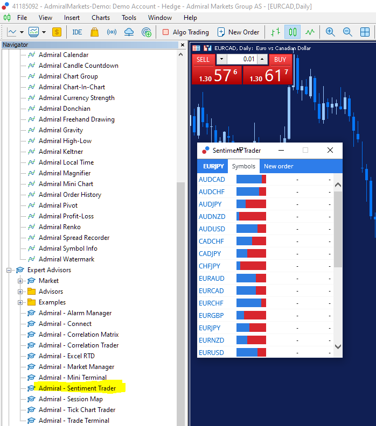Collapse the Expert Advisors tree node

tap(9, 270)
